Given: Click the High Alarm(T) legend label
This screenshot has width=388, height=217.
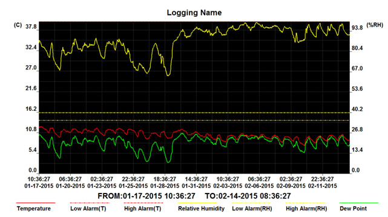Looking at the screenshot, I should coord(142,209).
